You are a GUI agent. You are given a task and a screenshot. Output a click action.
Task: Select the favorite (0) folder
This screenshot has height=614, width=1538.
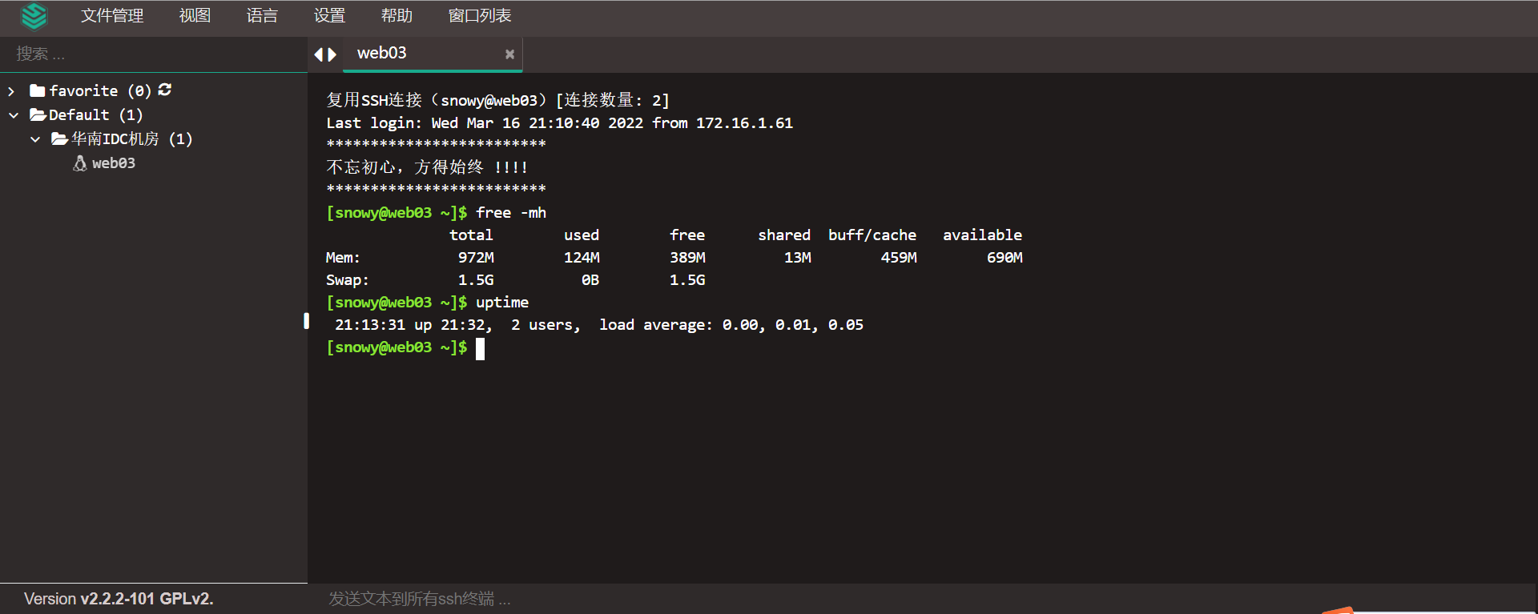pyautogui.click(x=91, y=91)
